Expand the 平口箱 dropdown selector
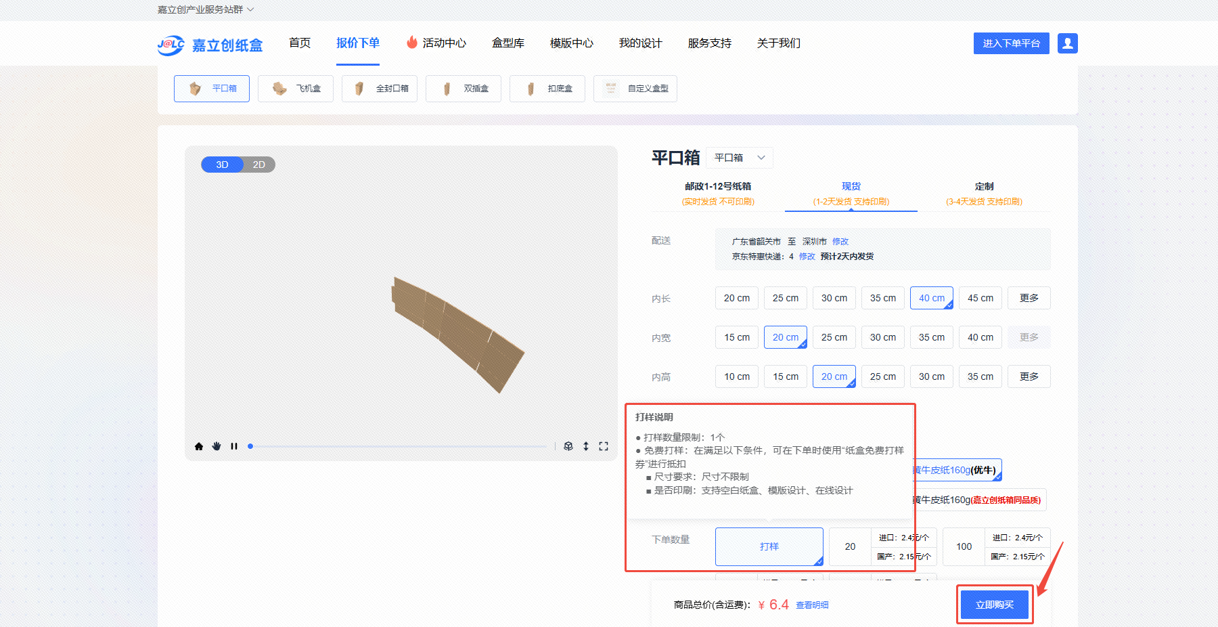 point(739,158)
